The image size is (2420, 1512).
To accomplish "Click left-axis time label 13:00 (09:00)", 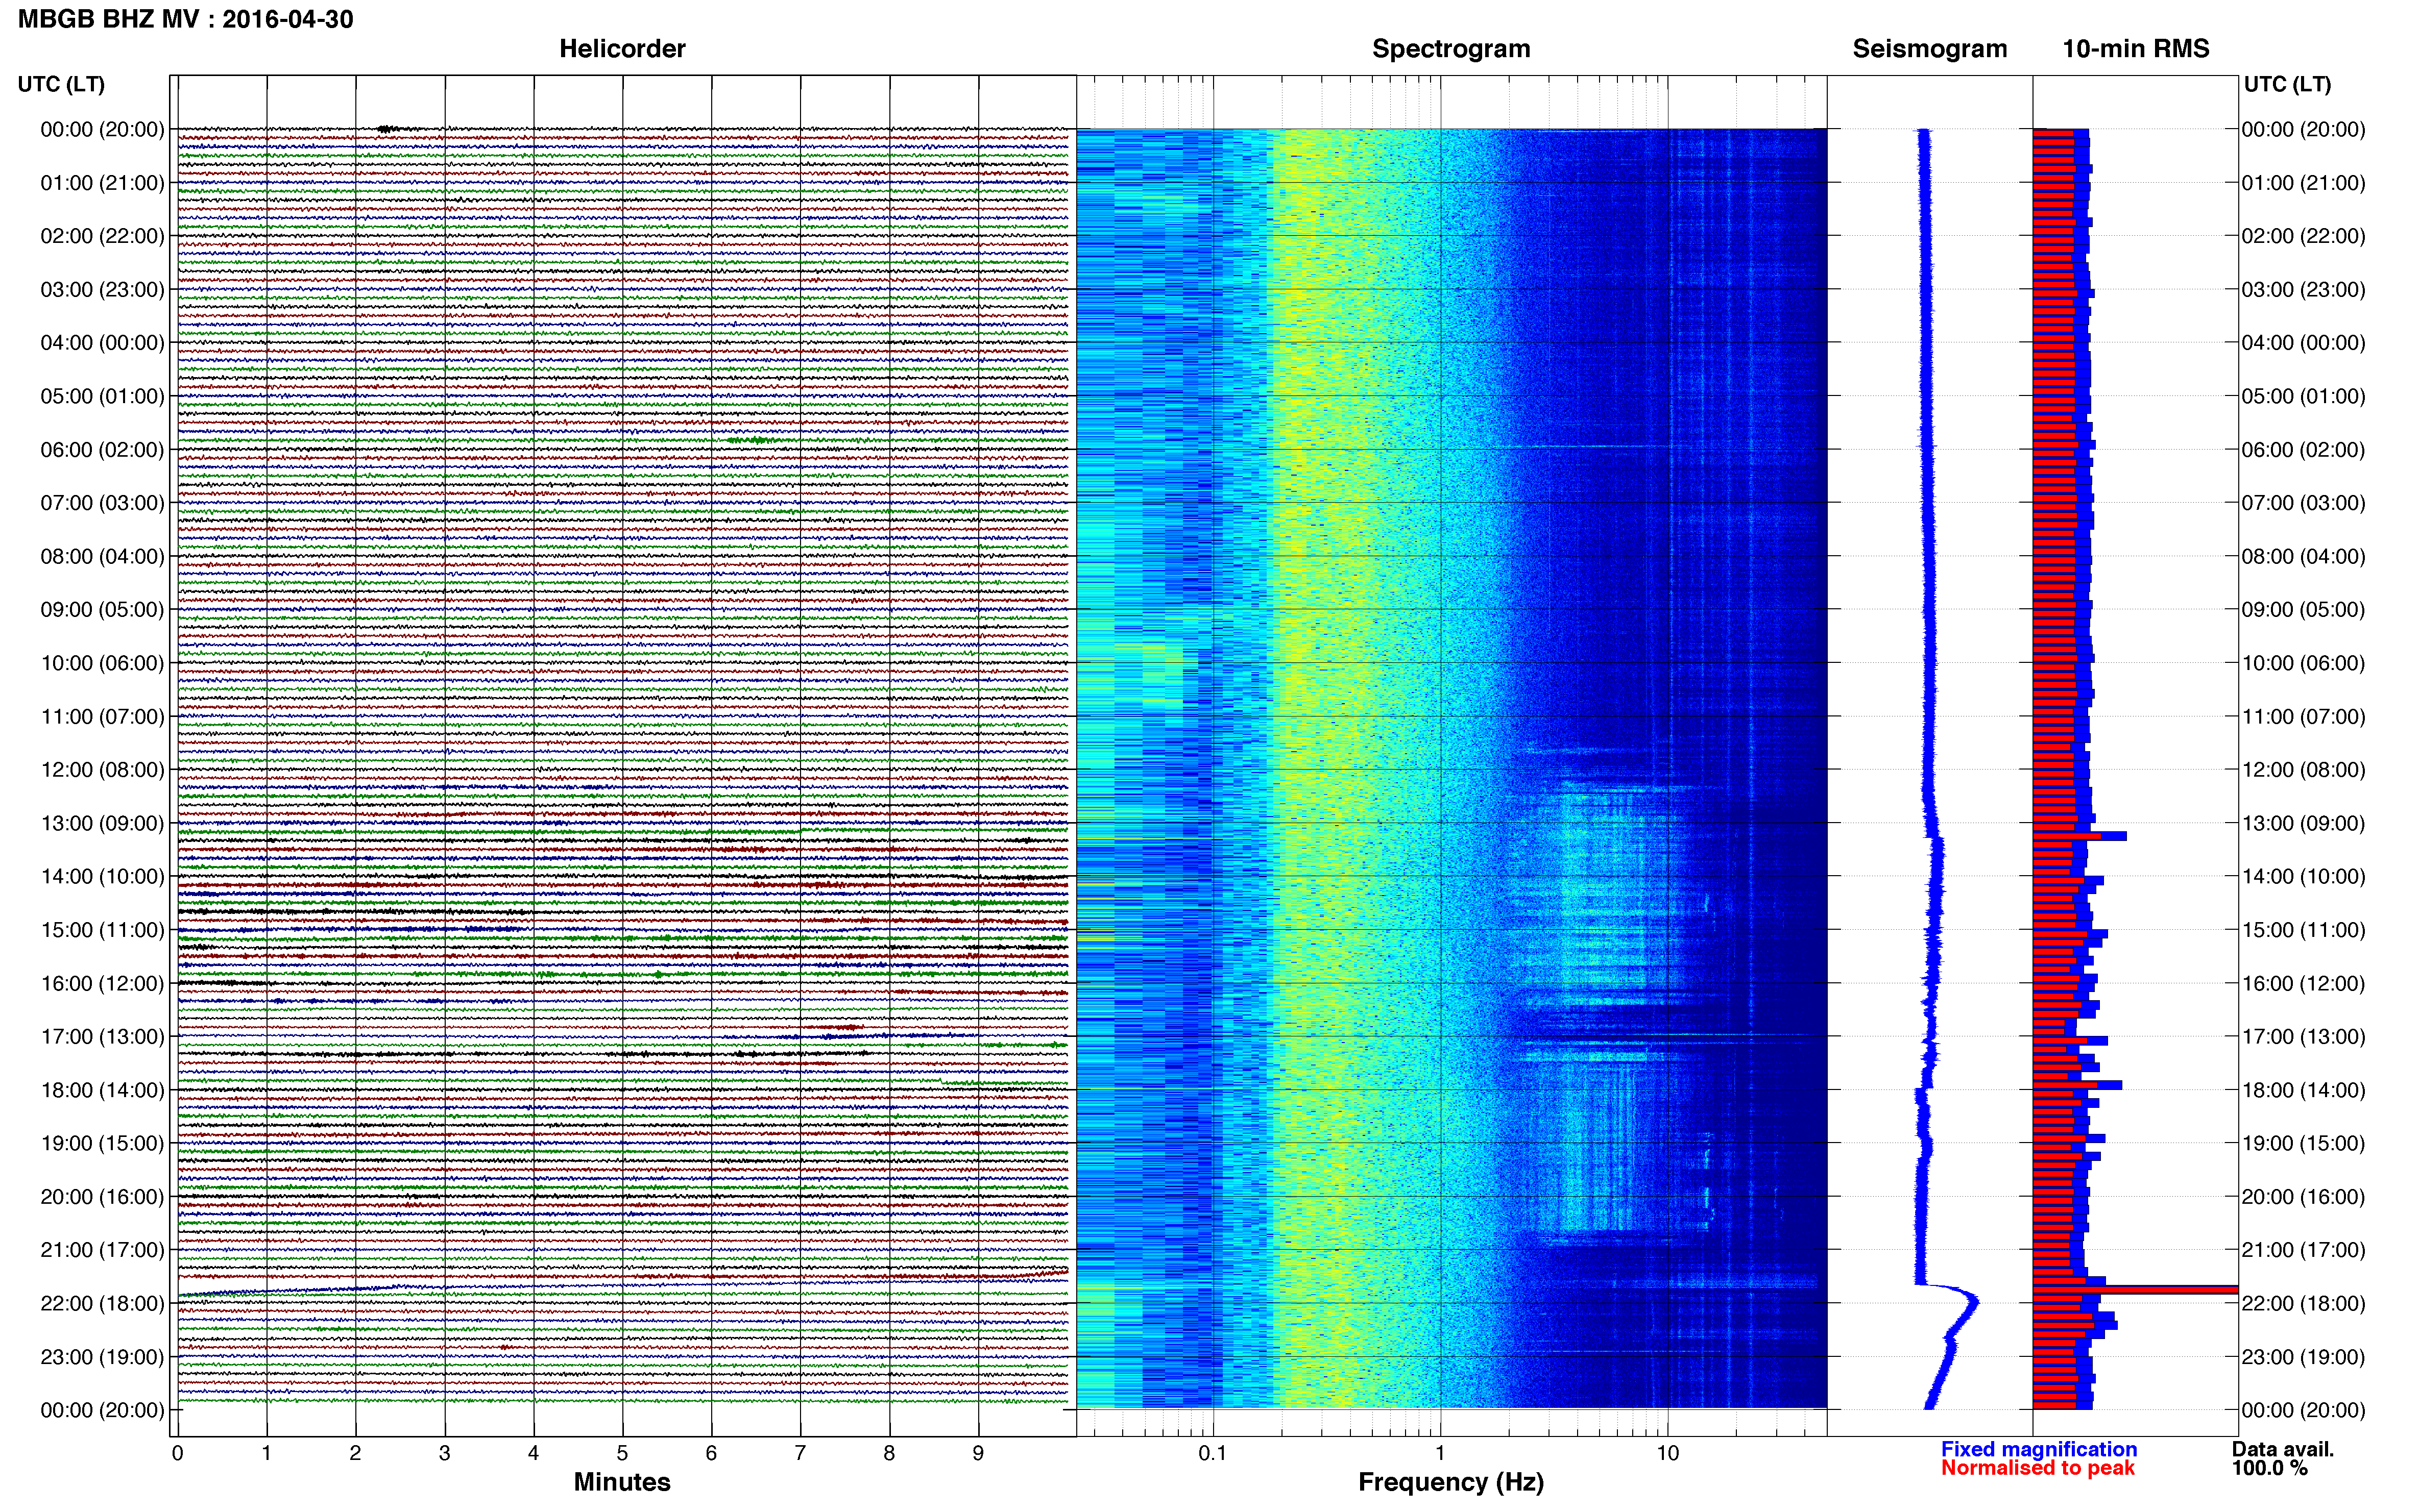I will point(102,823).
